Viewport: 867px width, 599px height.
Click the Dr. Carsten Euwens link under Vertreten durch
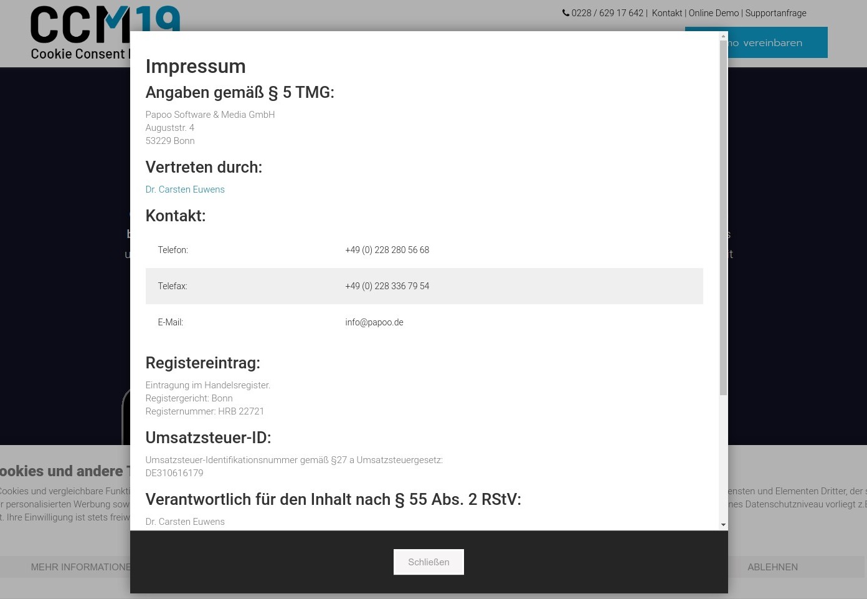[185, 189]
